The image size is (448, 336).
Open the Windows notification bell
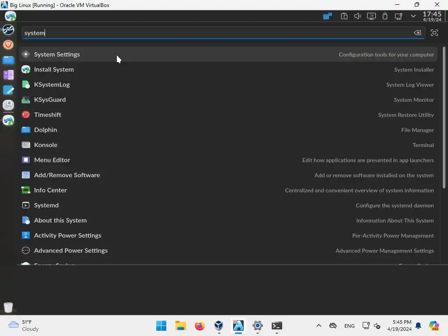(x=418, y=325)
